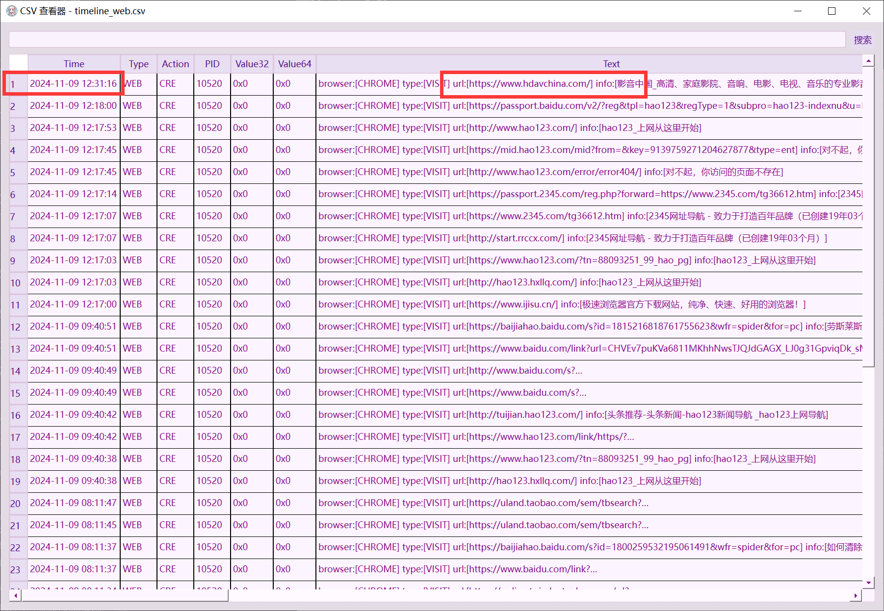Click the search text input field

click(x=427, y=40)
